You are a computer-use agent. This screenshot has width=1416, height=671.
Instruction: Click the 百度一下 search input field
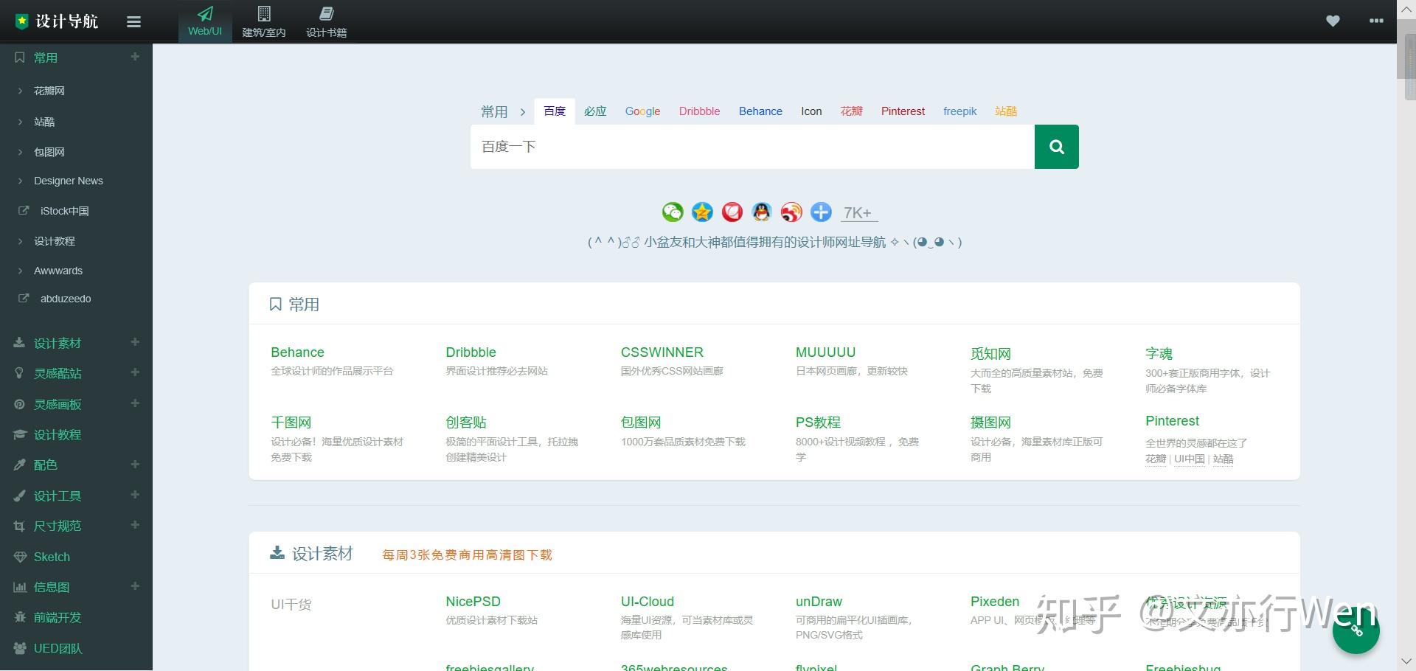pyautogui.click(x=752, y=147)
